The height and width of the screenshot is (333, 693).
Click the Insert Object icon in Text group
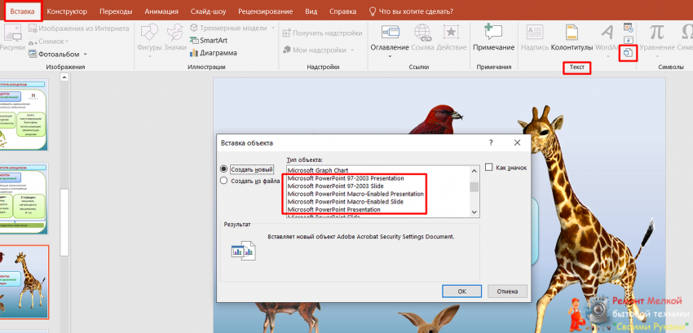tap(627, 53)
